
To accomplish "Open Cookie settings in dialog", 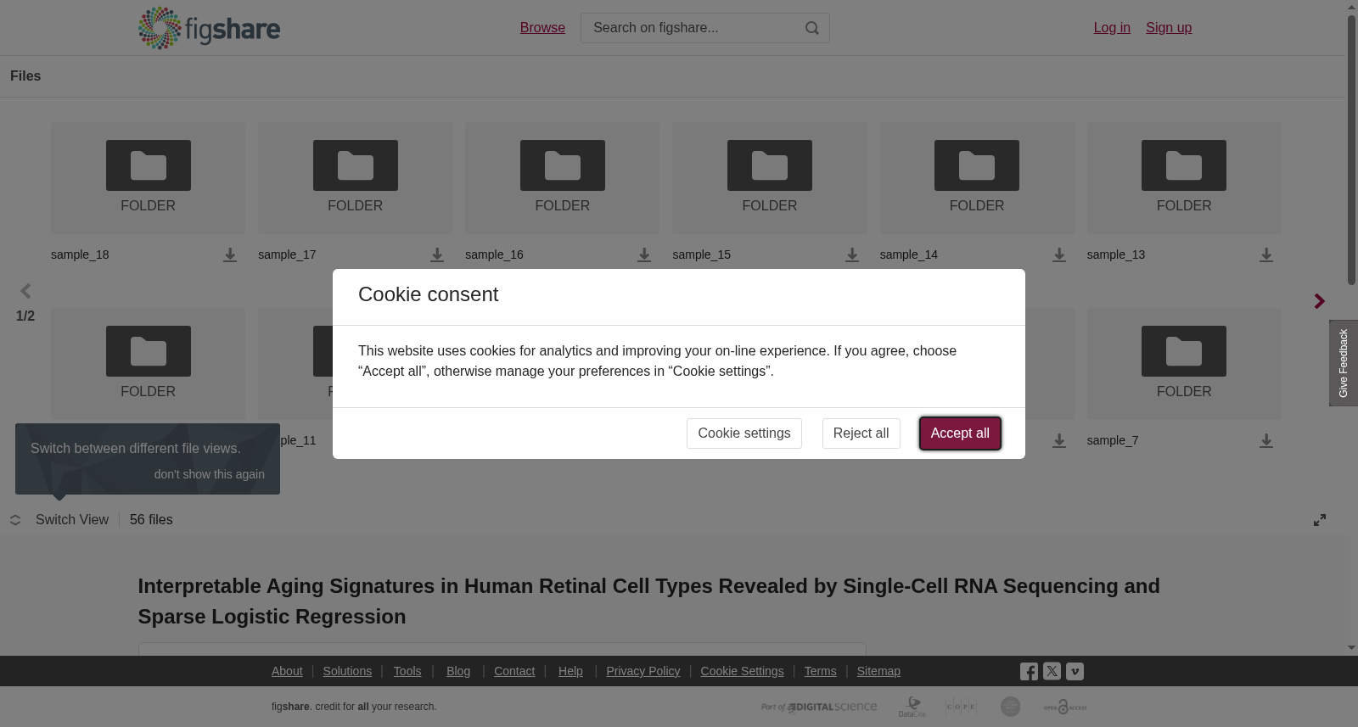I will pyautogui.click(x=744, y=433).
